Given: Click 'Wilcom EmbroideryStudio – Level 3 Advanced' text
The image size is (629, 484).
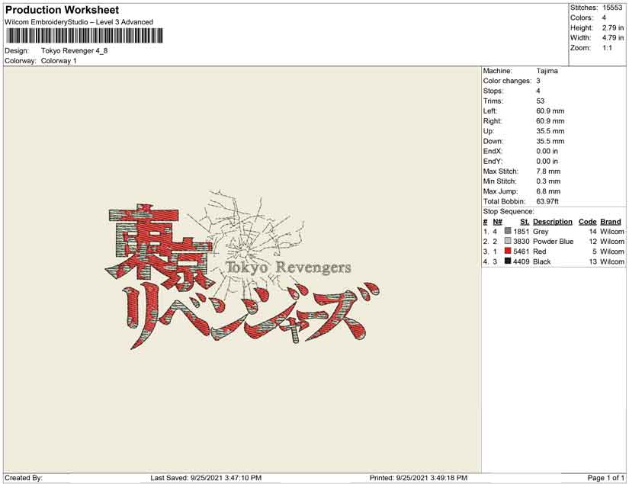Looking at the screenshot, I should click(79, 22).
